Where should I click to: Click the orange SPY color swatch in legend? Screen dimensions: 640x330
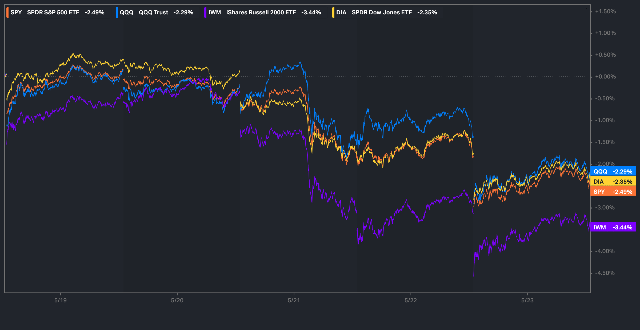click(7, 13)
